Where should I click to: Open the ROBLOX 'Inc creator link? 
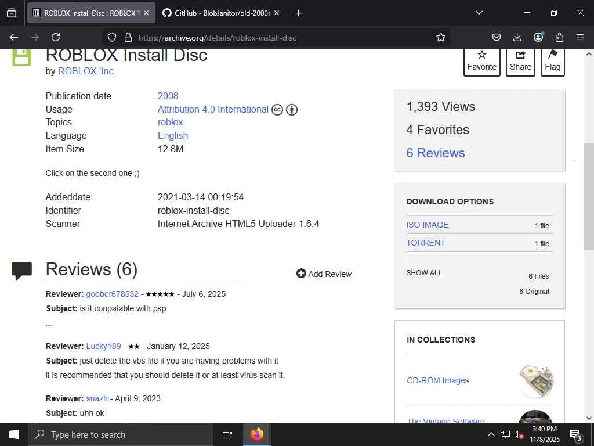click(x=86, y=71)
